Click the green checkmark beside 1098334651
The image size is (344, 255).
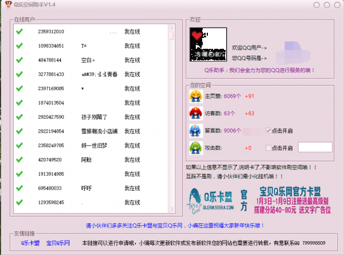click(20, 46)
